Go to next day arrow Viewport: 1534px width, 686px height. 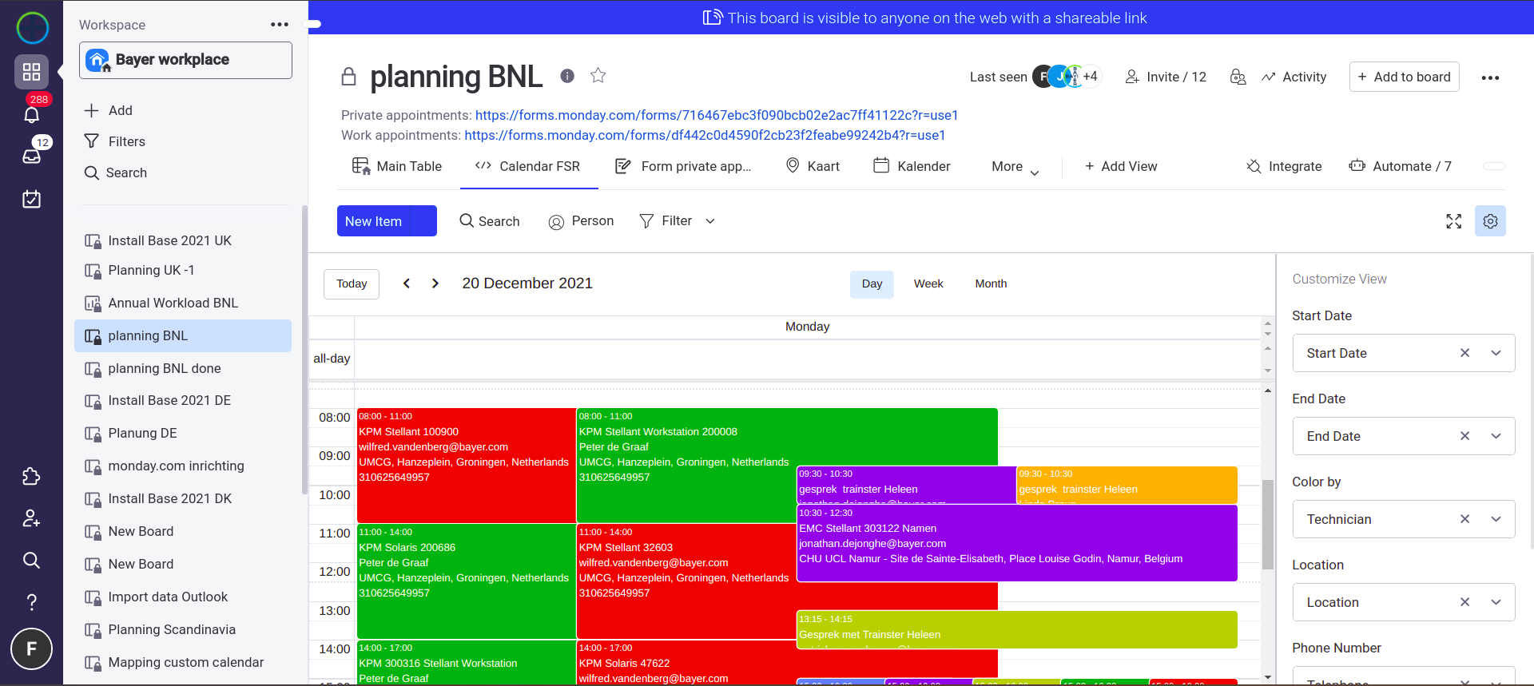pyautogui.click(x=435, y=284)
